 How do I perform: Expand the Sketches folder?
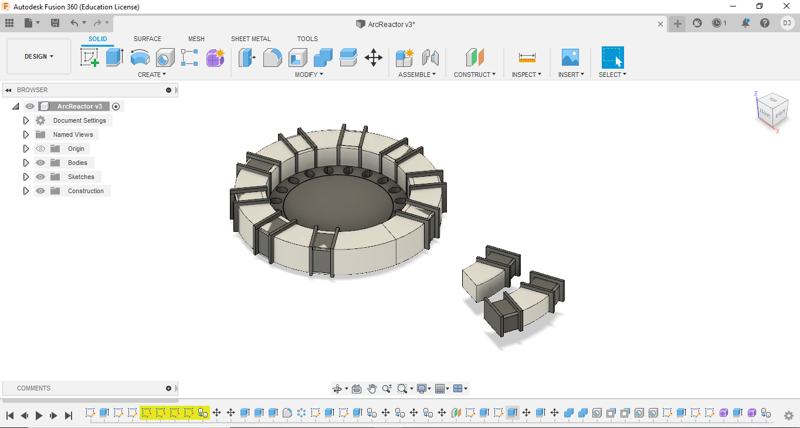26,177
